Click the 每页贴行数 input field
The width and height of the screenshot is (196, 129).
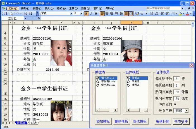tap(176, 79)
